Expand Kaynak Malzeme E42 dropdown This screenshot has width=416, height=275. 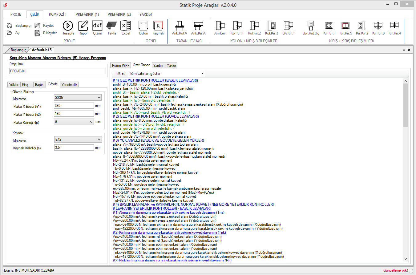[77, 140]
